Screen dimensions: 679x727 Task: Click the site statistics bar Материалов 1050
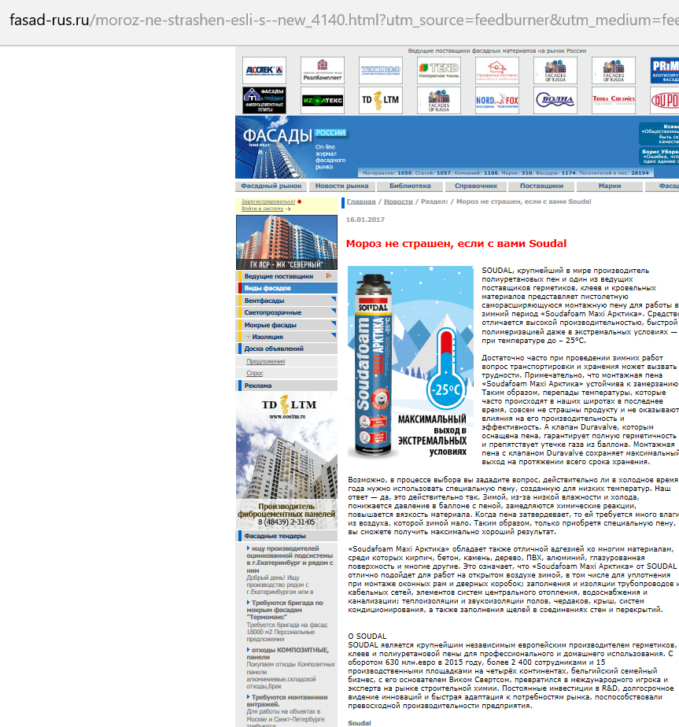coord(506,173)
